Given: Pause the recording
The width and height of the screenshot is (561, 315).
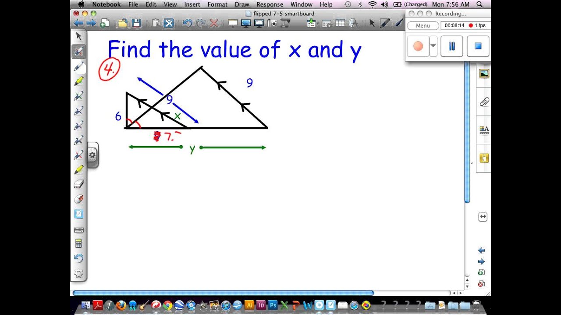Looking at the screenshot, I should (x=451, y=46).
